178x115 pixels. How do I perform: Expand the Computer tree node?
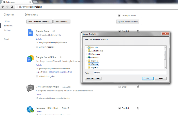[x=87, y=54]
